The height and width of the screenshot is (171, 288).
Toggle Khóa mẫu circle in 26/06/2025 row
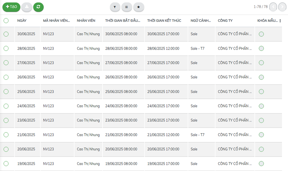pos(261,77)
